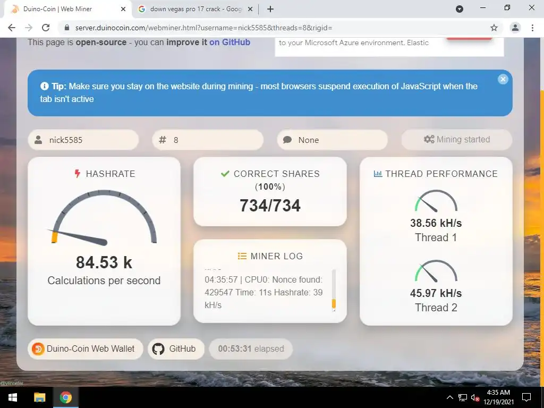Click the 84.53 k hashrate value
The height and width of the screenshot is (408, 544).
click(x=104, y=262)
